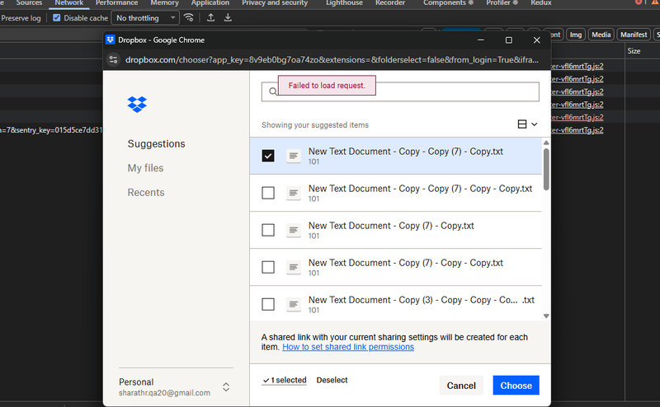The height and width of the screenshot is (407, 660).
Task: Check the box for Copy (7) - Copy.txt
Action: point(268,230)
